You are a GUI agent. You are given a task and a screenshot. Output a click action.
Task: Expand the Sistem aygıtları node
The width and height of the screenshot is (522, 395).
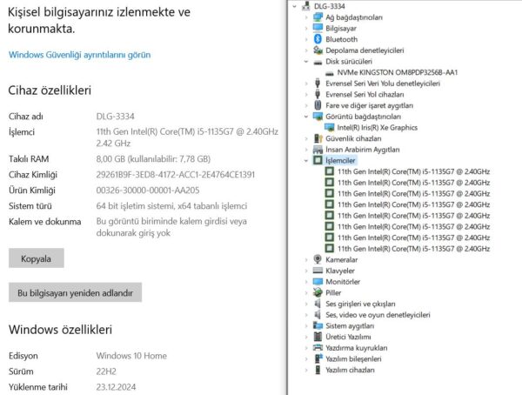click(x=305, y=325)
